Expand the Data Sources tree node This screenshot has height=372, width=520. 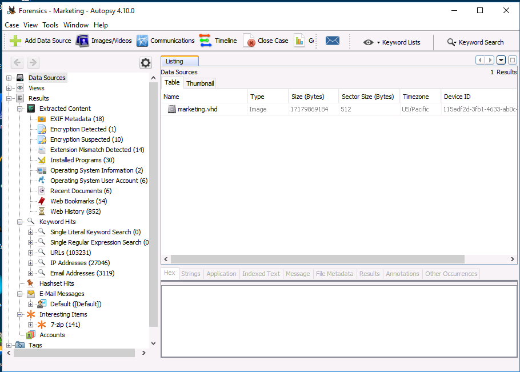pyautogui.click(x=9, y=78)
